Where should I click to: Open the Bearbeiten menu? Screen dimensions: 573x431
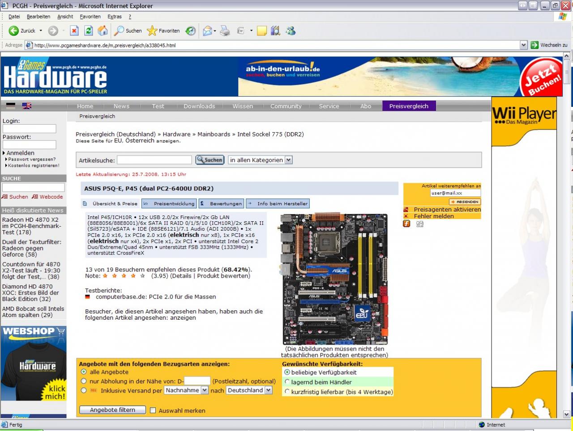pos(38,17)
